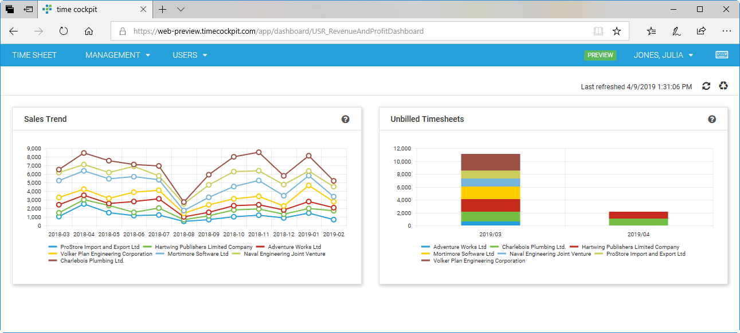Open the reading view book icon
Viewport: 740px width, 333px height.
[598, 31]
